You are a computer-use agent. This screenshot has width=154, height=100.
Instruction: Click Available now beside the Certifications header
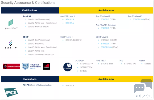coord(106,10)
